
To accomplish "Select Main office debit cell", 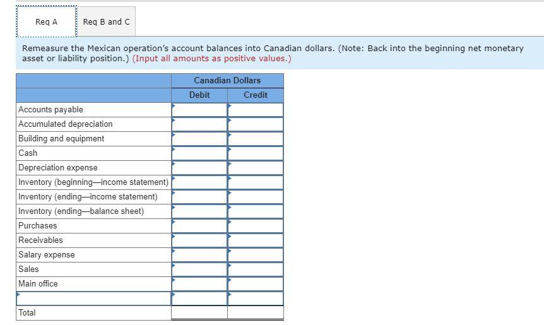I will (199, 285).
